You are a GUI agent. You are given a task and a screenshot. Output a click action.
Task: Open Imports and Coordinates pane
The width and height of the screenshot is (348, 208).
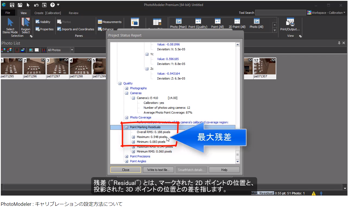point(76,29)
